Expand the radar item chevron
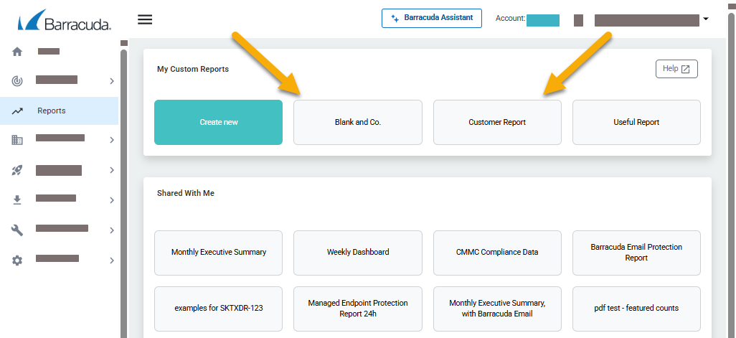This screenshot has width=736, height=338. 112,81
